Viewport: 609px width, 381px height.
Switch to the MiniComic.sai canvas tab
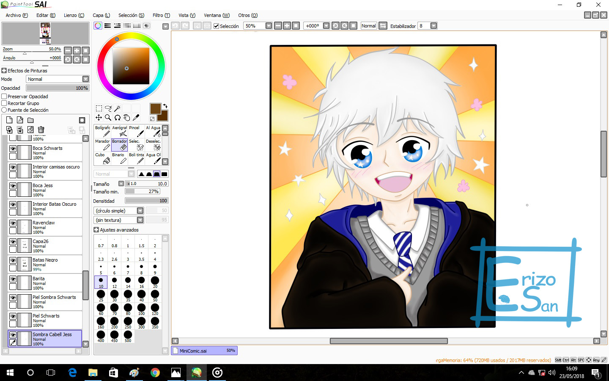pyautogui.click(x=204, y=351)
